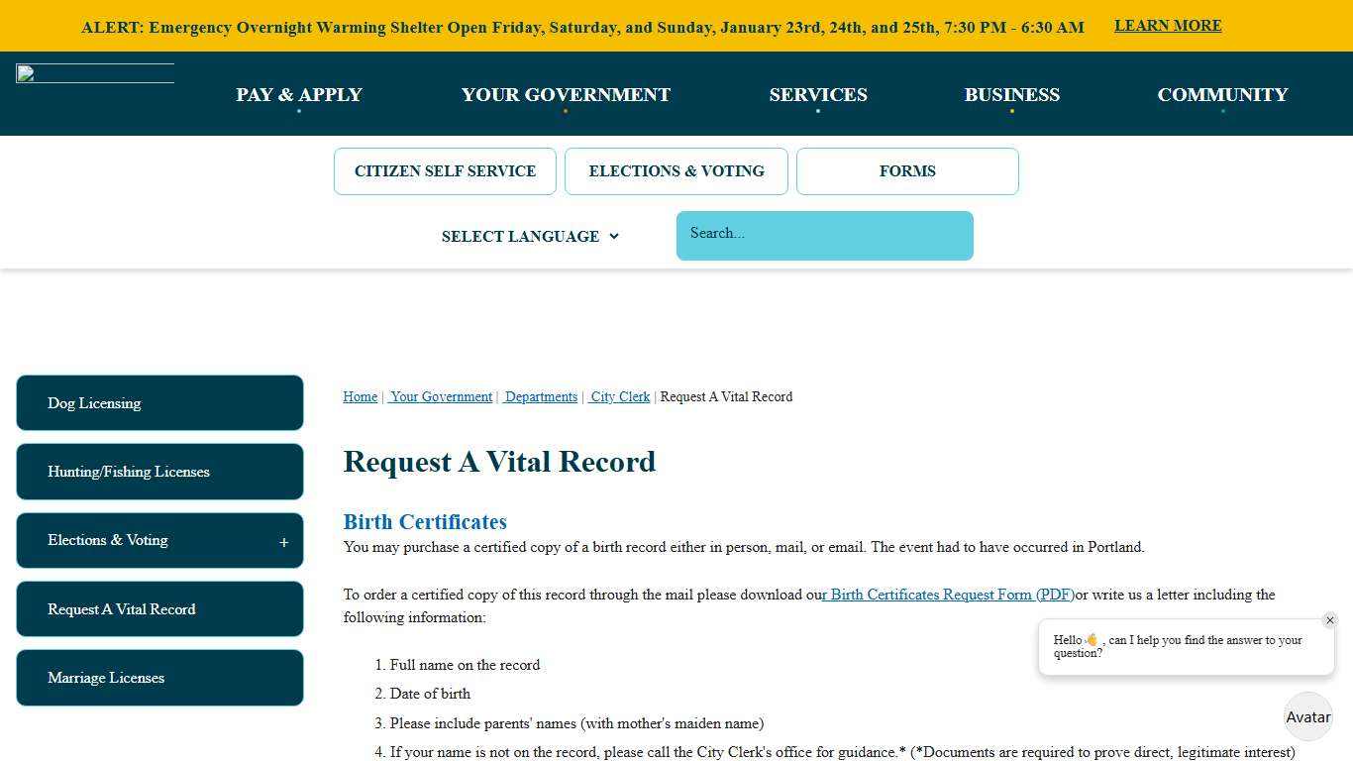Click inside the Search input field
This screenshot has height=761, width=1353.
coord(824,235)
